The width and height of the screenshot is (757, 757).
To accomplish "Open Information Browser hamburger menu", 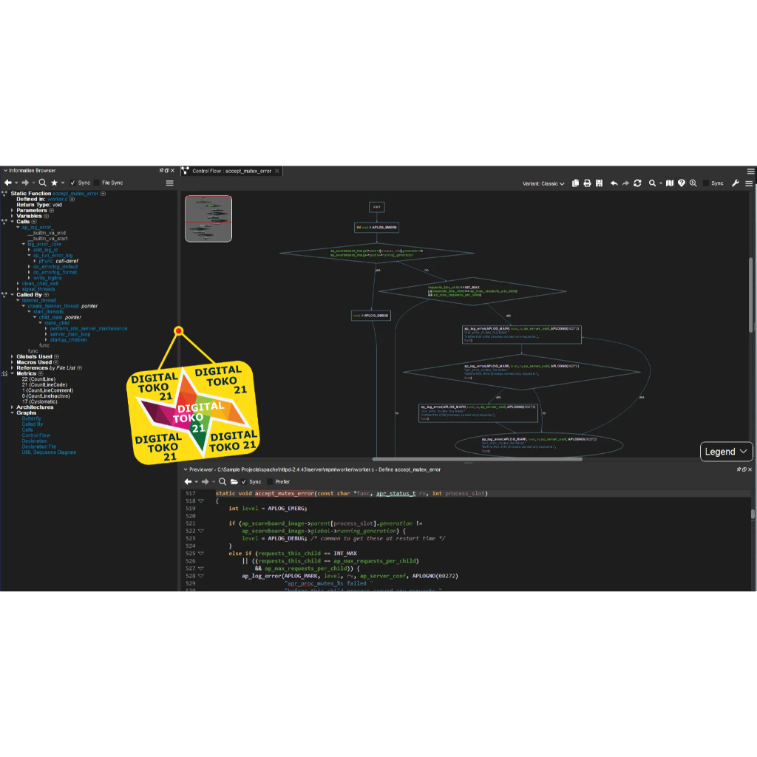I will point(169,183).
